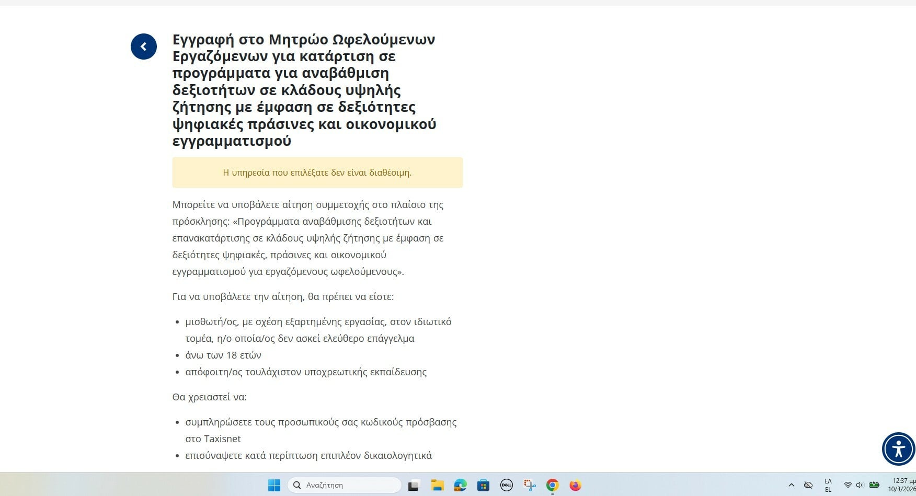Viewport: 916px width, 496px height.
Task: Launch File Explorer from the taskbar
Action: tap(437, 486)
